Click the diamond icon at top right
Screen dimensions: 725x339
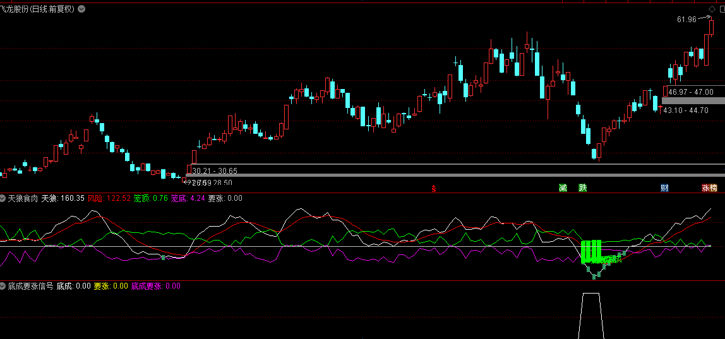pos(712,9)
